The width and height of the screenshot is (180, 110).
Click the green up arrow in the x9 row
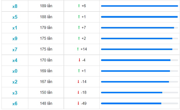point(79,38)
